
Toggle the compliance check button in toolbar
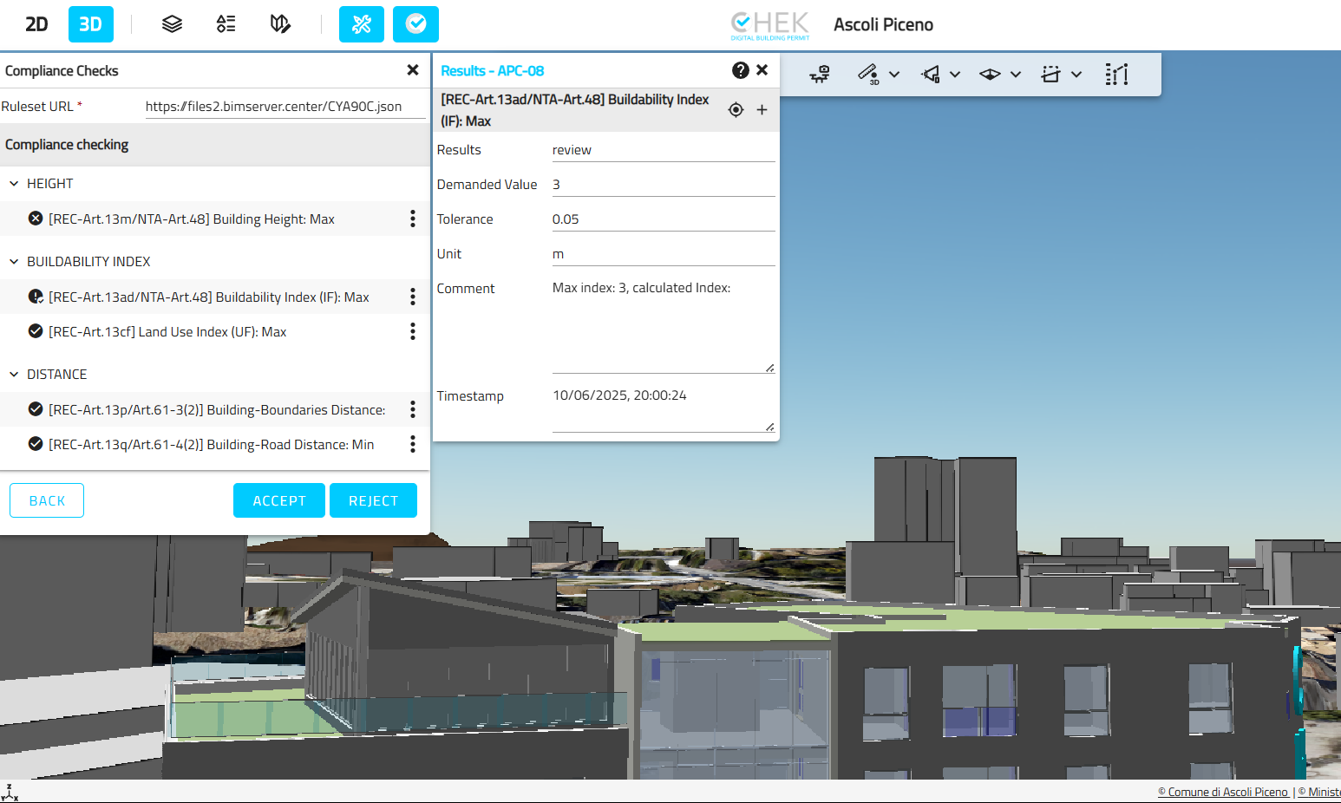pos(415,24)
